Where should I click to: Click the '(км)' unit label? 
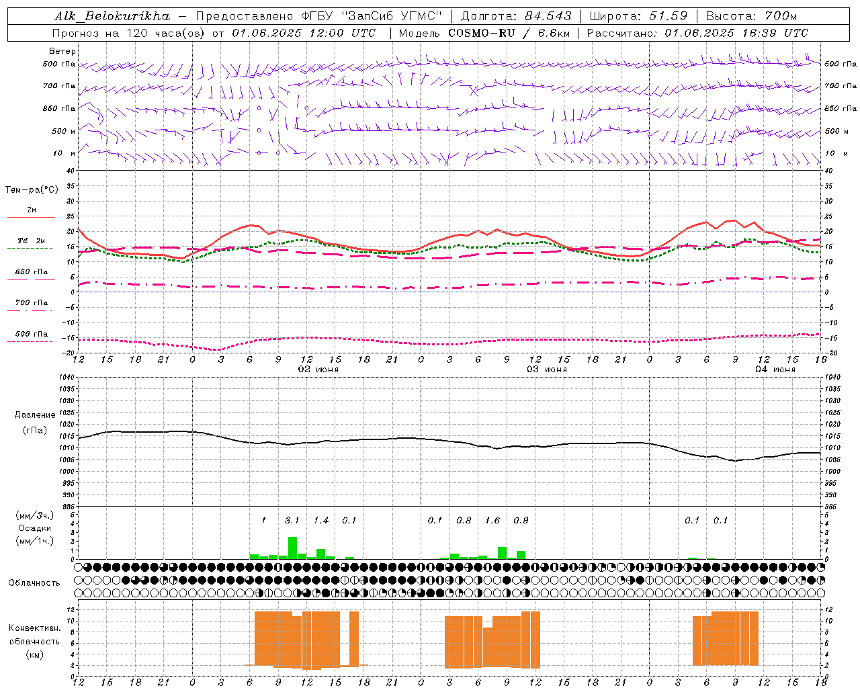point(35,654)
